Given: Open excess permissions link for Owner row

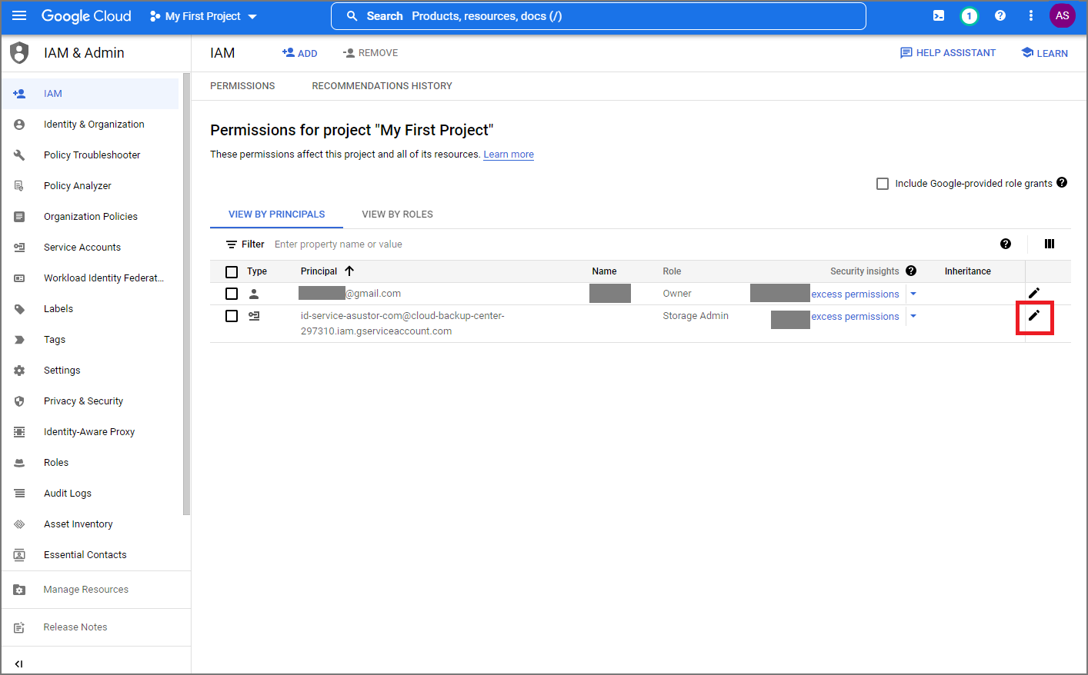Looking at the screenshot, I should point(855,294).
